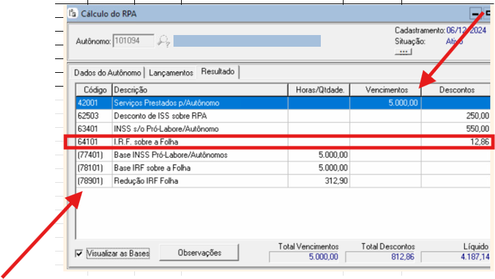
Task: Select the Serviços Prestados p/Autônomo row
Action: 198,102
